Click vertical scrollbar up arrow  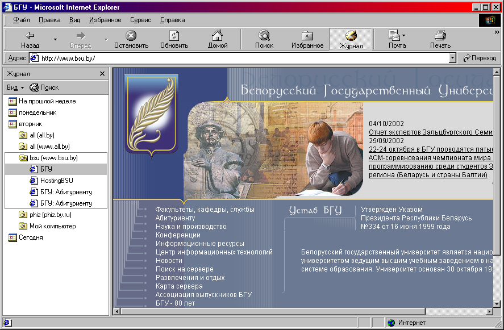(497, 72)
